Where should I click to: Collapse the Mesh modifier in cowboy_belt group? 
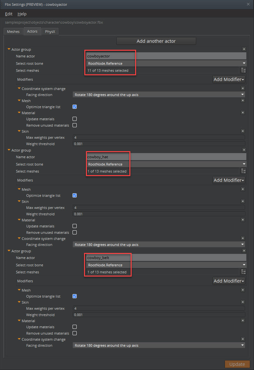click(x=19, y=290)
